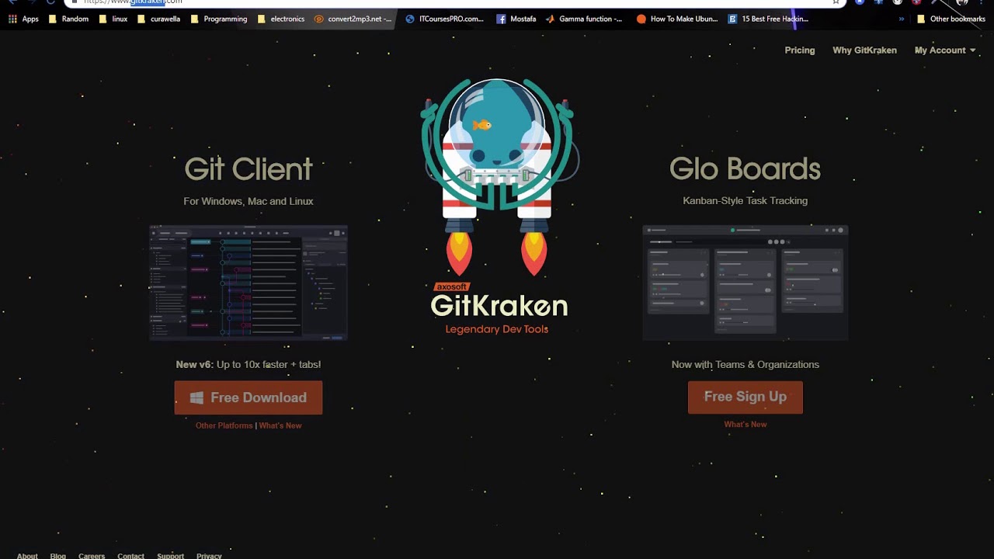Click 'Now with Teams & Organizations' text
The width and height of the screenshot is (994, 559).
[745, 364]
